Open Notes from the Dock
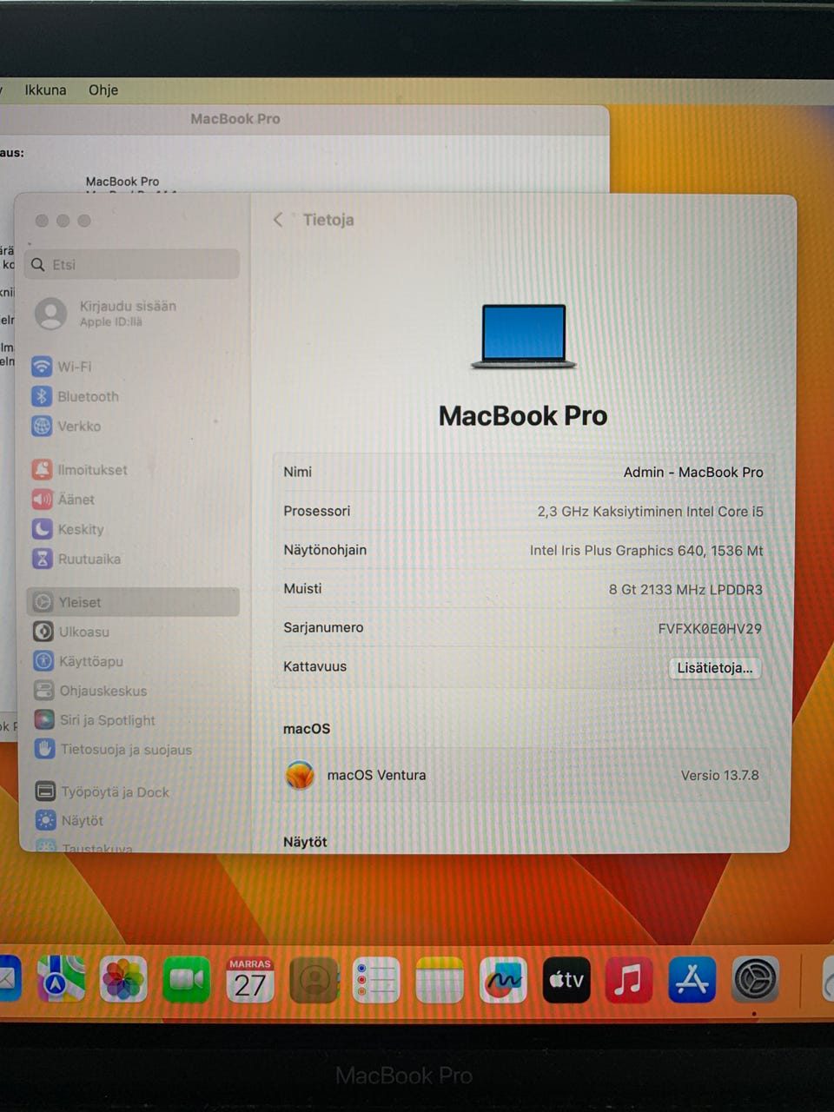Image resolution: width=834 pixels, height=1112 pixels. point(440,980)
